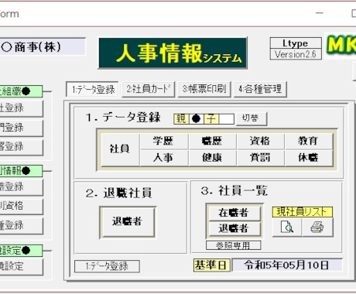Click the 教育 button
The height and width of the screenshot is (294, 356).
(309, 141)
